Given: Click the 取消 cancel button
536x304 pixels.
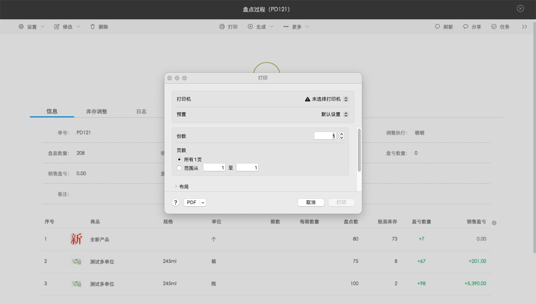Looking at the screenshot, I should (x=311, y=202).
